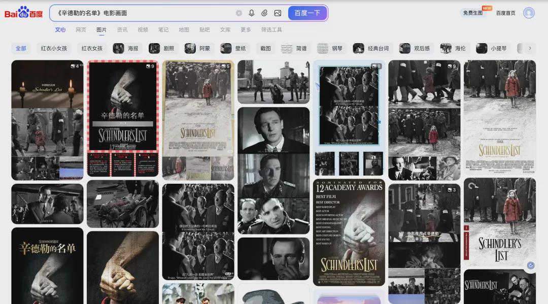Switch to the 地图 tab
The image size is (548, 304).
coord(184,30)
